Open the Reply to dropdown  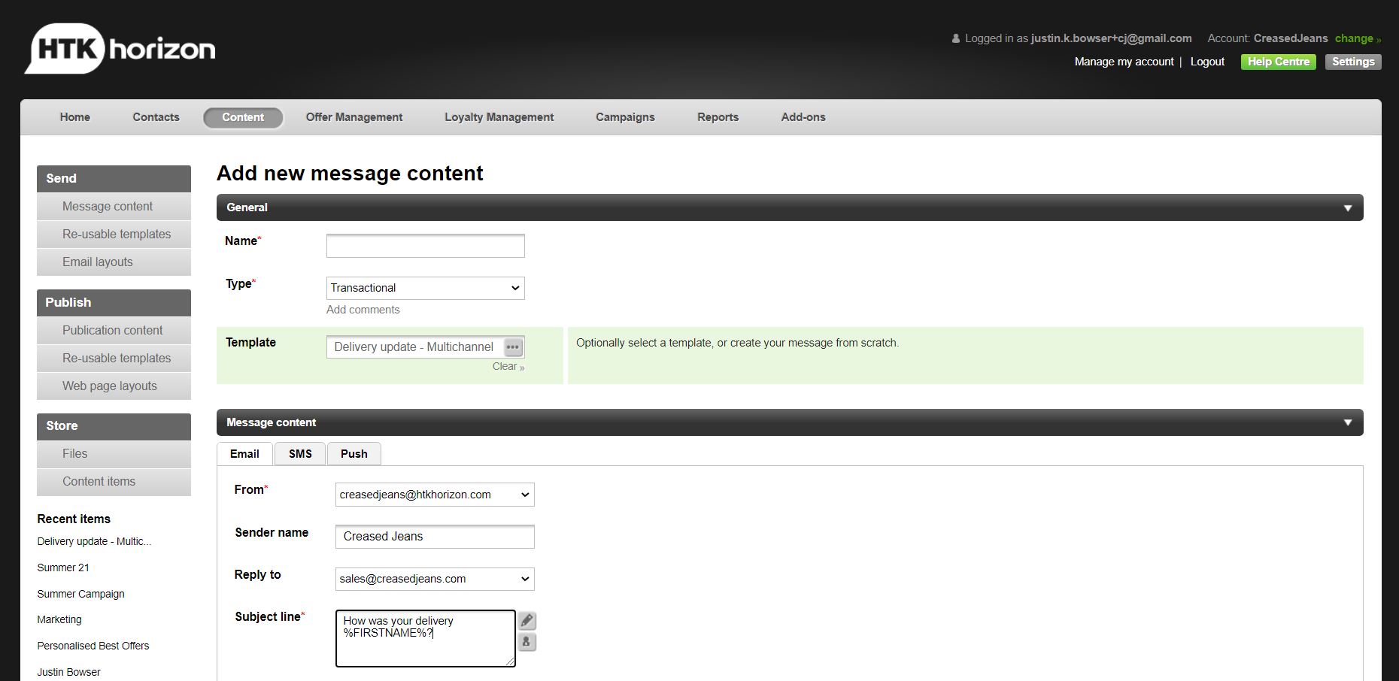click(435, 579)
